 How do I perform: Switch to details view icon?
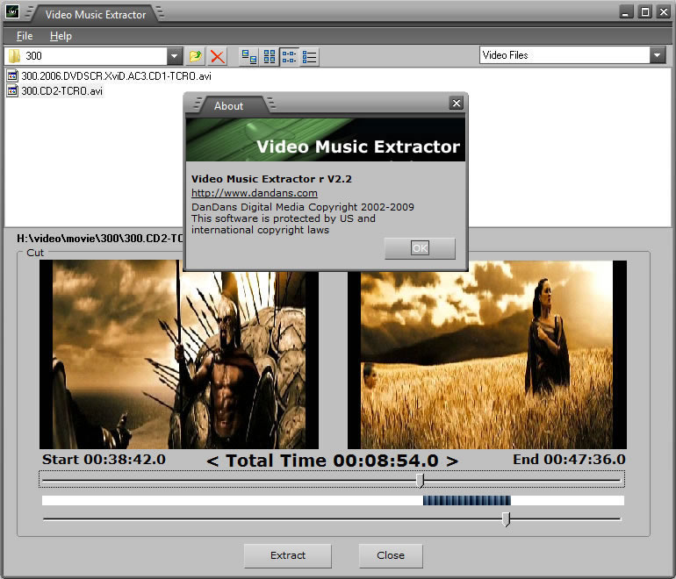tap(310, 56)
